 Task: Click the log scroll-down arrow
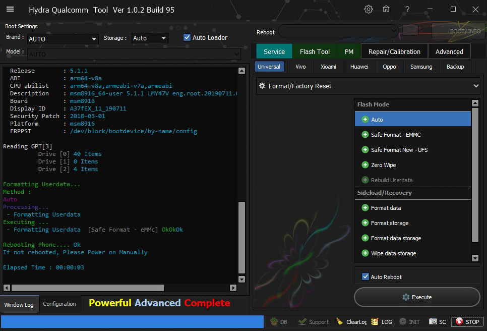(x=241, y=279)
